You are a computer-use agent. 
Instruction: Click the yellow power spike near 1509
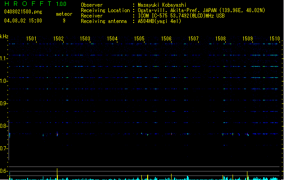pyautogui.click(x=247, y=175)
